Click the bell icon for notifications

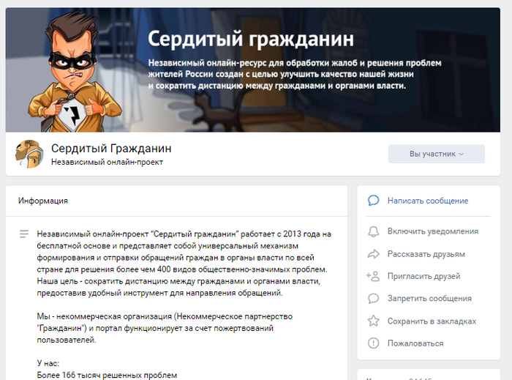coord(373,231)
